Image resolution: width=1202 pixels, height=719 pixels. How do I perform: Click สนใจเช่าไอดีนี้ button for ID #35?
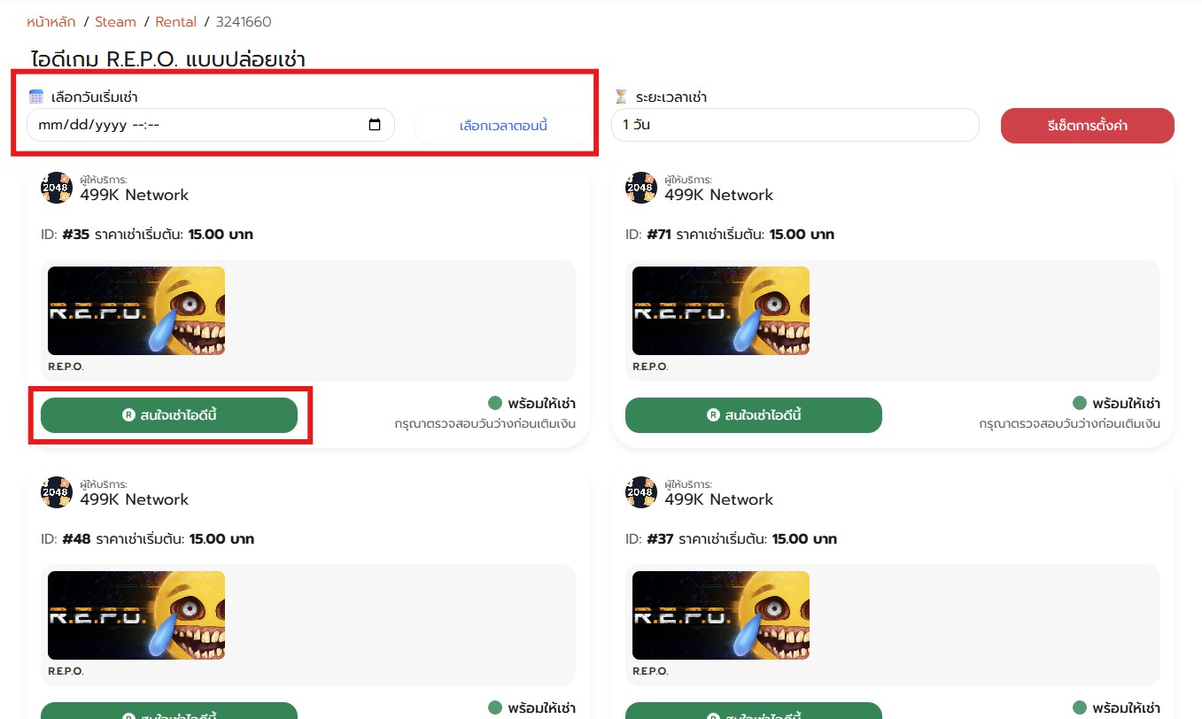(x=169, y=415)
